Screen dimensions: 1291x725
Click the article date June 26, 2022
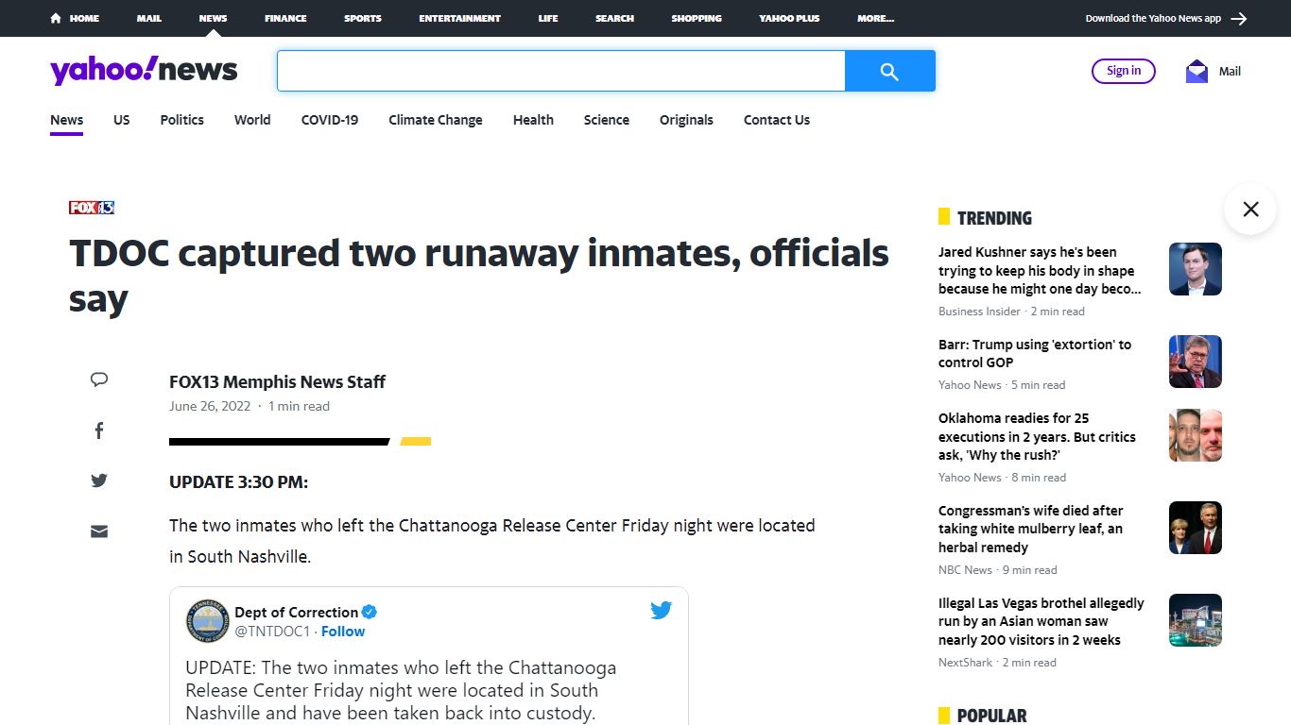(210, 407)
